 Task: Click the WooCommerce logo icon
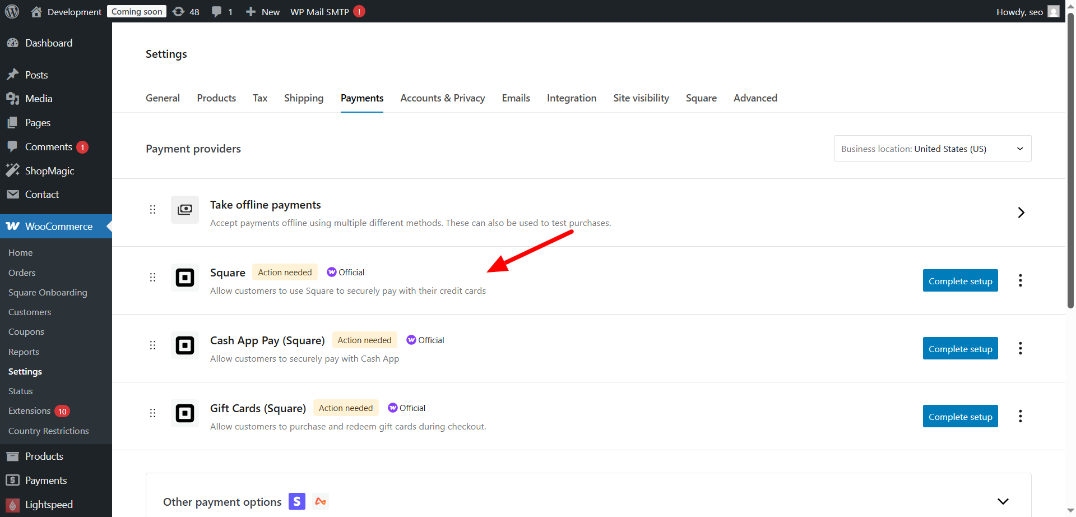(12, 226)
